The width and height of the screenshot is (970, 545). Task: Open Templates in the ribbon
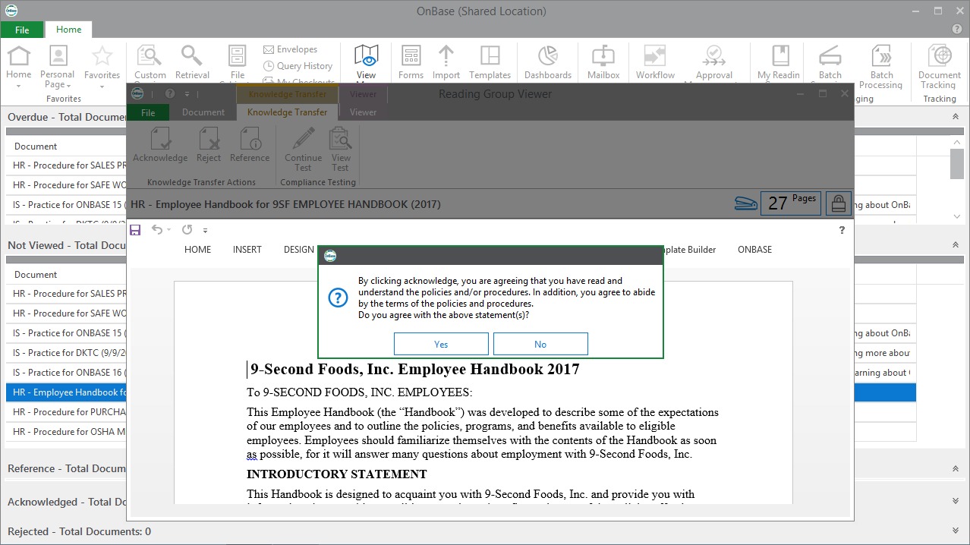(x=490, y=61)
